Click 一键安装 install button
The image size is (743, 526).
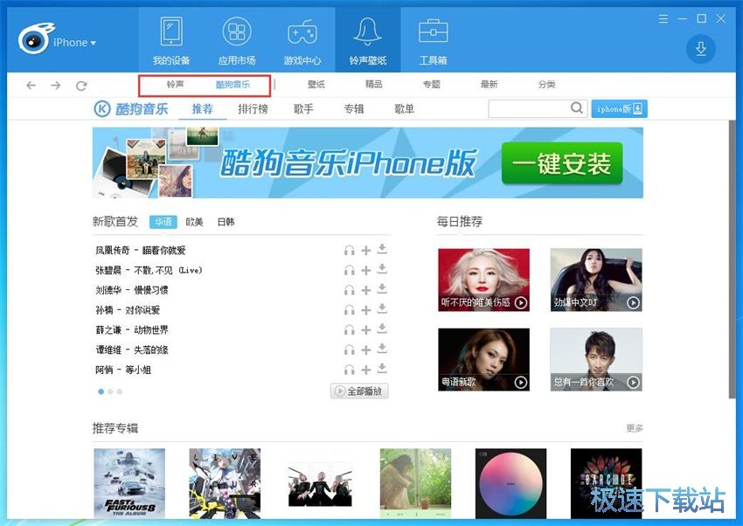pos(561,163)
